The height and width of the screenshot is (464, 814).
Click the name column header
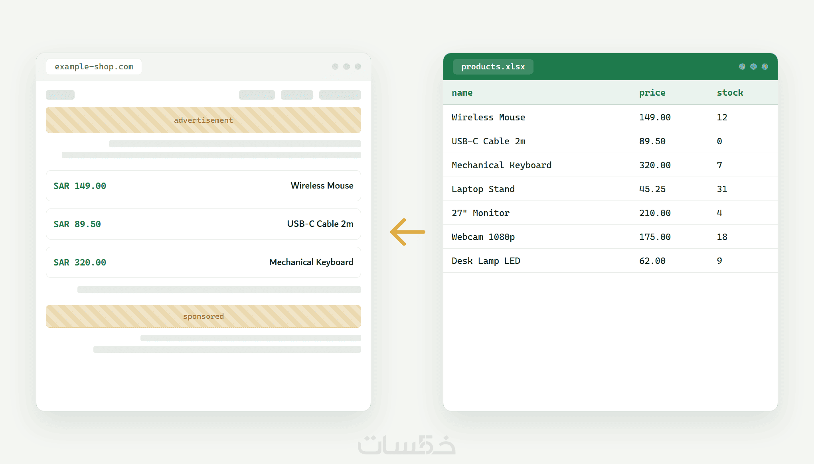coord(462,92)
